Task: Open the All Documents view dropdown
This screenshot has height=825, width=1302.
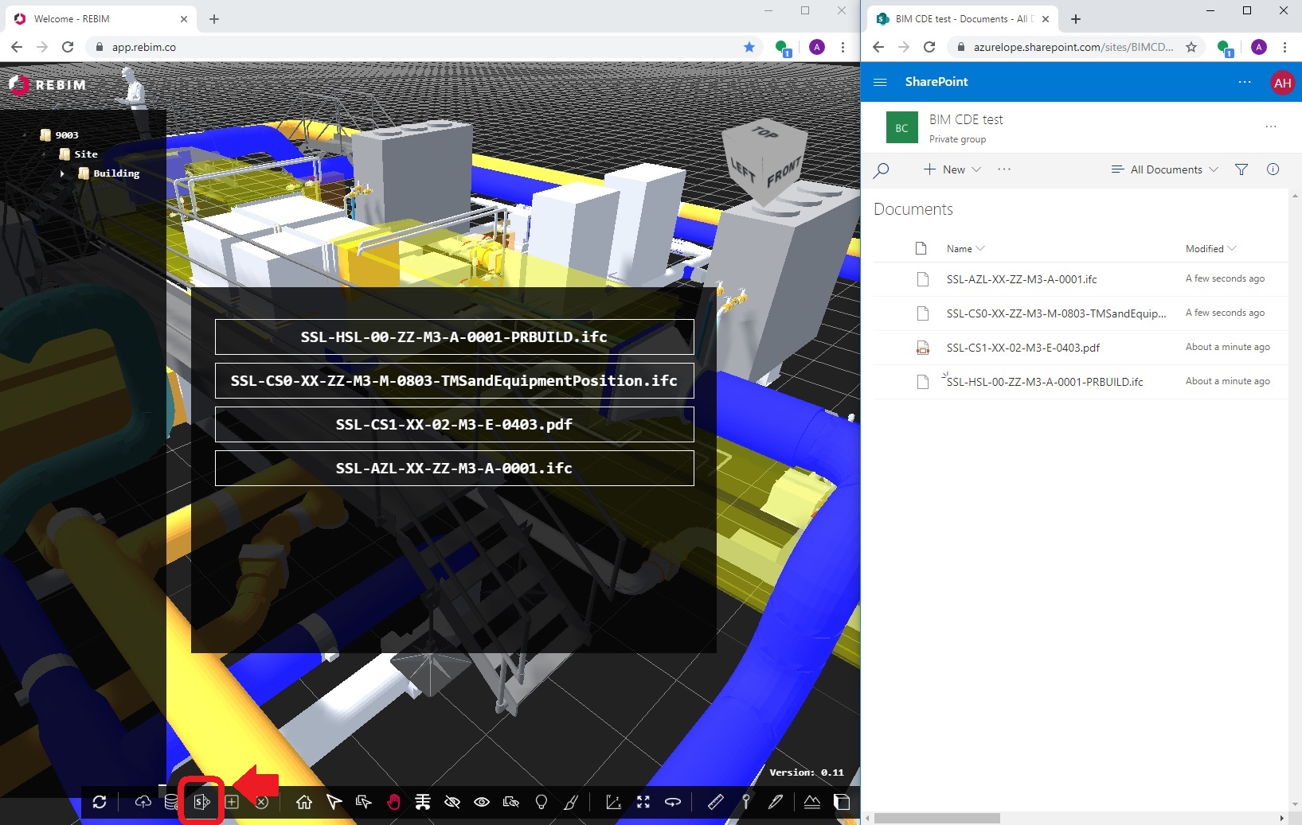Action: (1164, 169)
